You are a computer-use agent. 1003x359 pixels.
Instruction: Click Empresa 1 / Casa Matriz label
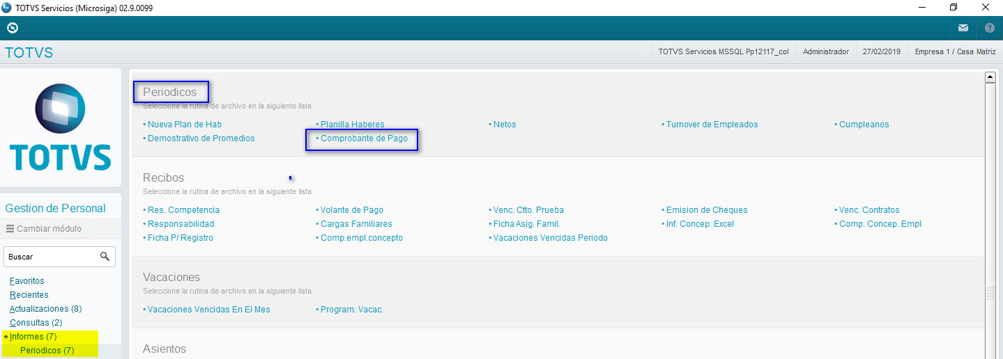tap(956, 51)
